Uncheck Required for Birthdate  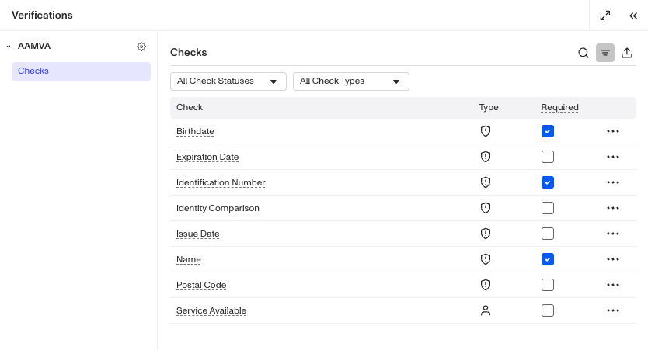pos(548,131)
